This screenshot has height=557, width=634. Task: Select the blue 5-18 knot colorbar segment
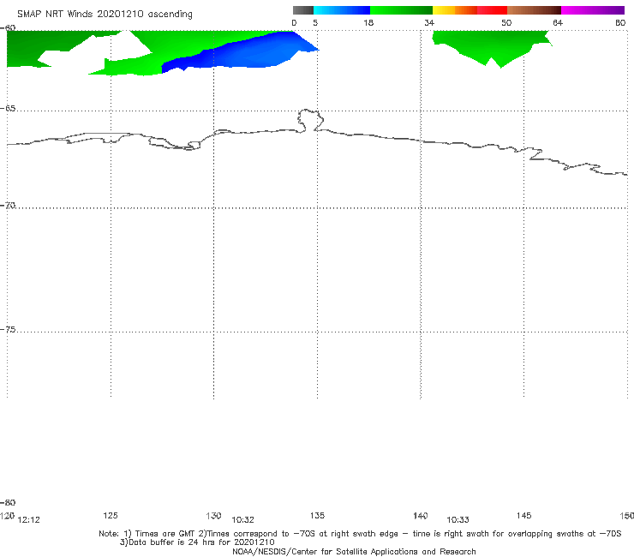pyautogui.click(x=342, y=10)
